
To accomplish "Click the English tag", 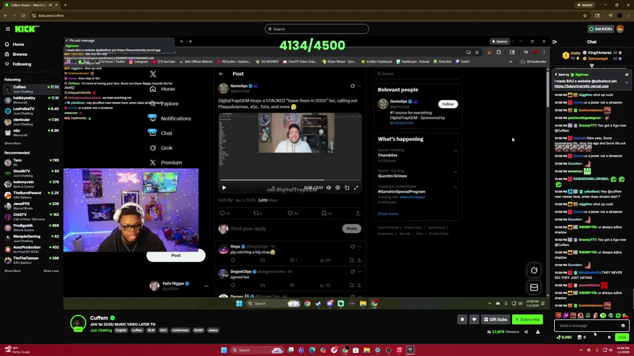I will pos(121,330).
